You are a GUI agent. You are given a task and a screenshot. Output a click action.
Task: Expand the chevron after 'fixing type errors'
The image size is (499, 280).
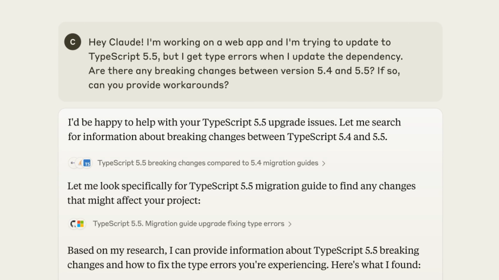[290, 224]
